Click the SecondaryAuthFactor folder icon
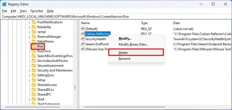 (34, 61)
